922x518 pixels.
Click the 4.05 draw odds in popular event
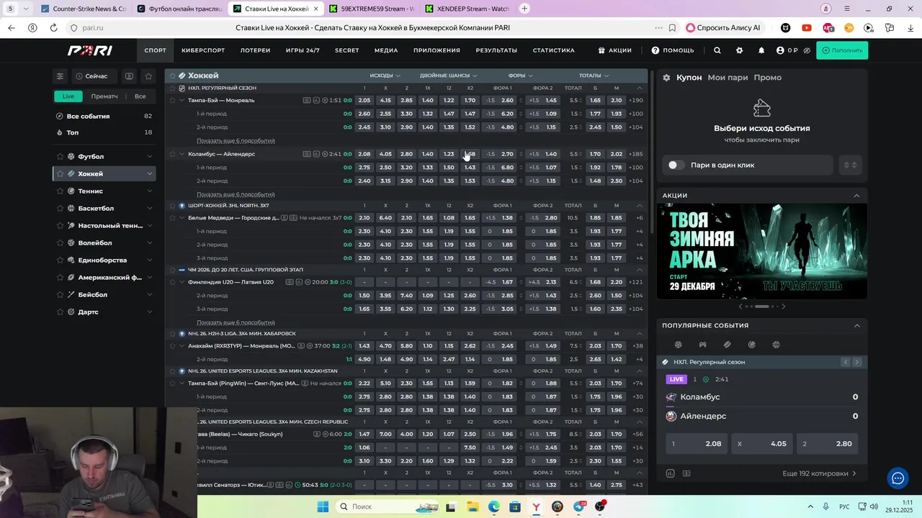pyautogui.click(x=761, y=444)
